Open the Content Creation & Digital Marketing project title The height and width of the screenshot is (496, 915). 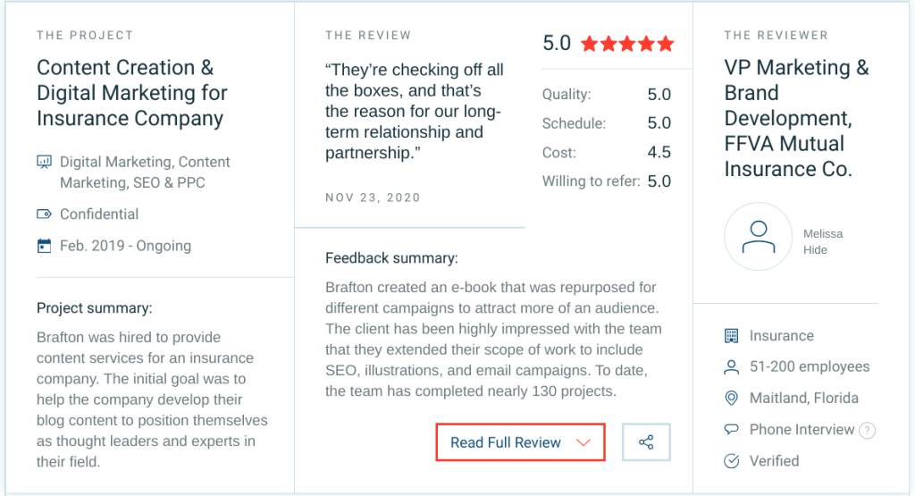(x=132, y=93)
